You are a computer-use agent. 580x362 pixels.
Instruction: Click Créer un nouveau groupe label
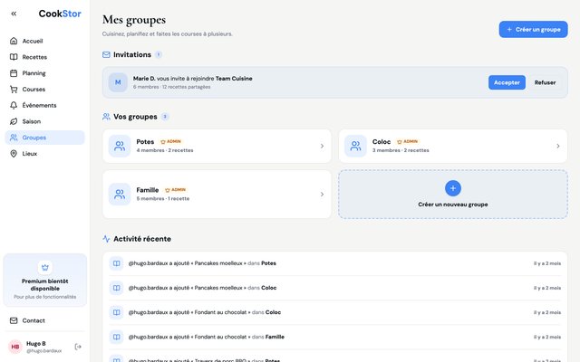[453, 205]
